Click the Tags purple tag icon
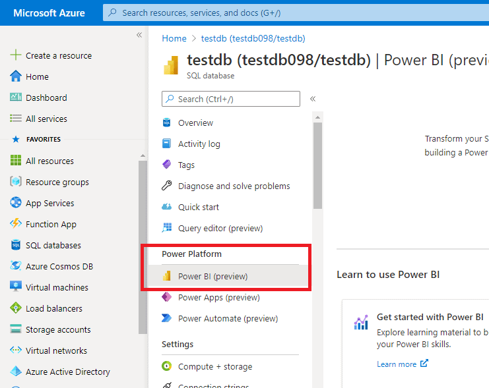Viewport: 489px width, 388px height. [166, 165]
